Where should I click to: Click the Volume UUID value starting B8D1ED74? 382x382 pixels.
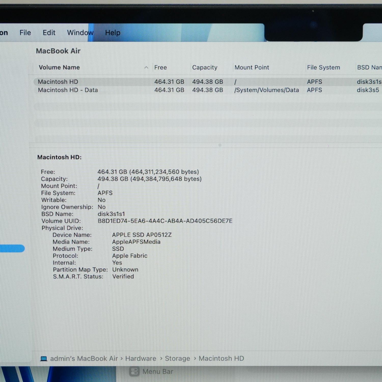click(165, 221)
